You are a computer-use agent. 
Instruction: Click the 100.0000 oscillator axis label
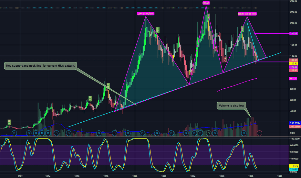pos(295,139)
